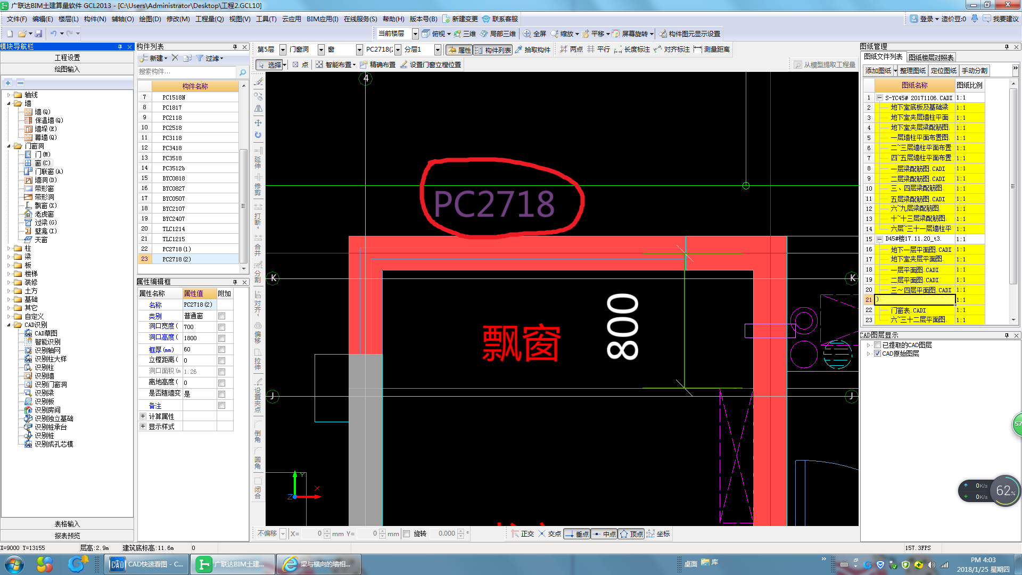The width and height of the screenshot is (1022, 575).
Task: Select the 对齐标注 aligned dimension tool
Action: pos(672,50)
